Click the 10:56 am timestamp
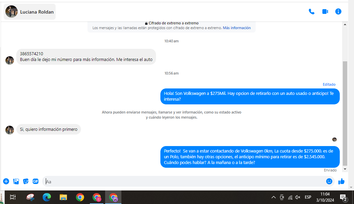 171,73
